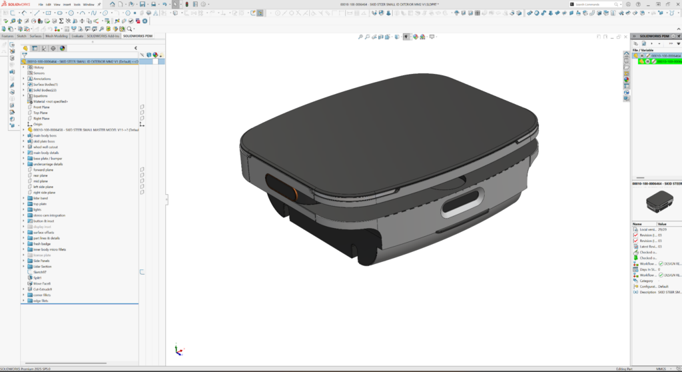Click the tree filter funnel icon
The width and height of the screenshot is (682, 372).
[x=25, y=55]
